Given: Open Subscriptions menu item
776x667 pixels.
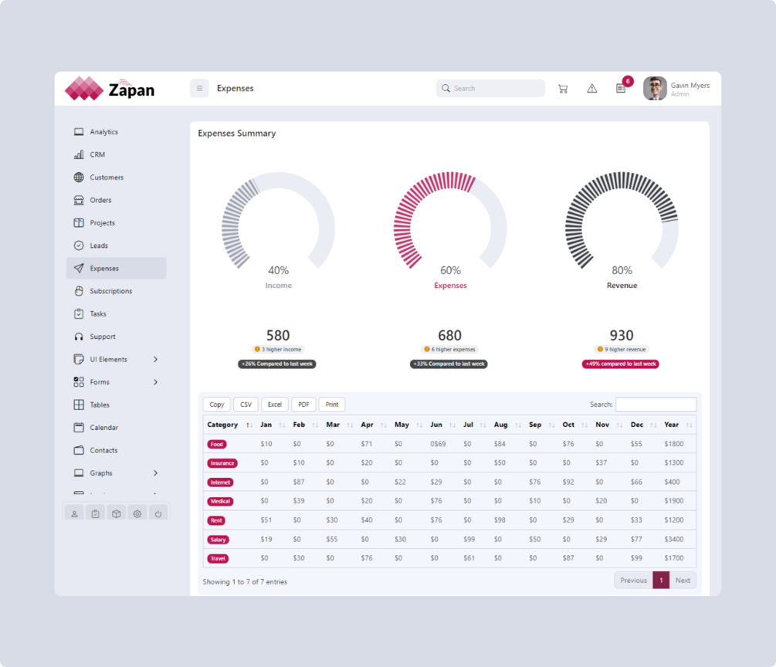Looking at the screenshot, I should click(x=117, y=291).
